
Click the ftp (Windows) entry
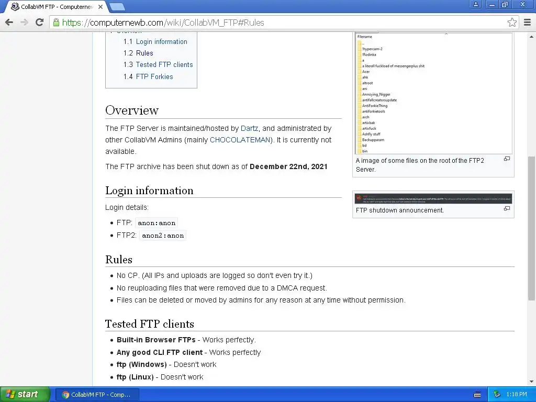[x=166, y=364]
